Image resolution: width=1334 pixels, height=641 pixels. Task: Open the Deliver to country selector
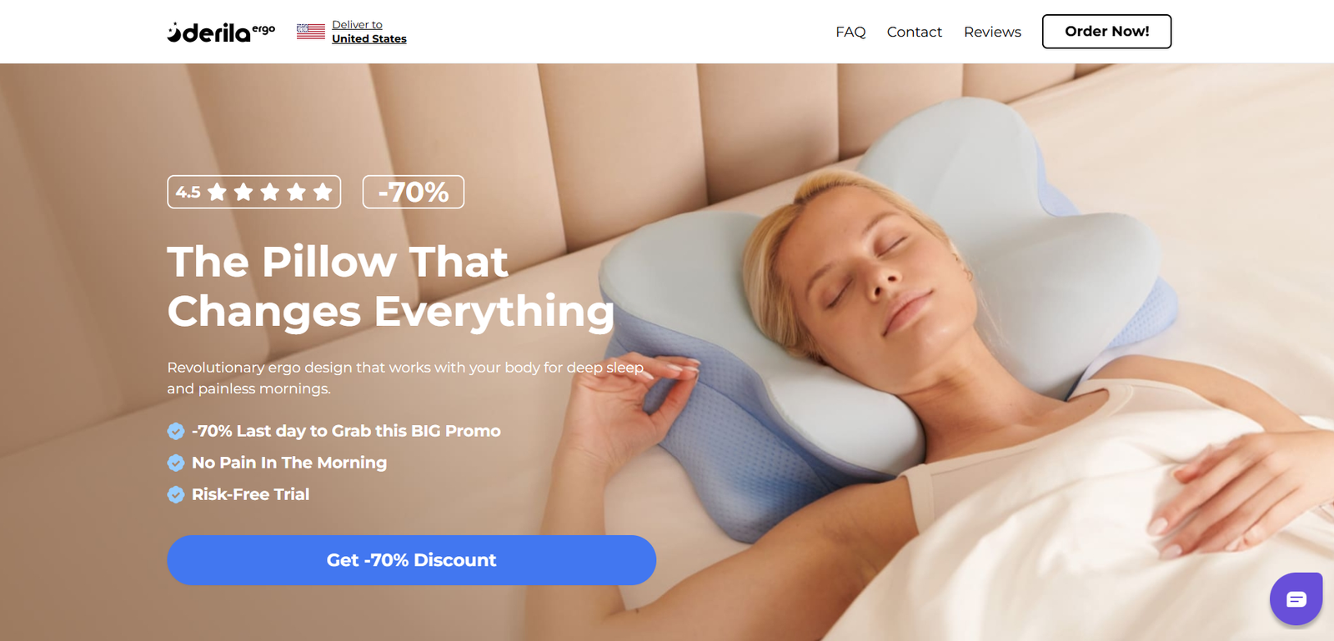[352, 32]
